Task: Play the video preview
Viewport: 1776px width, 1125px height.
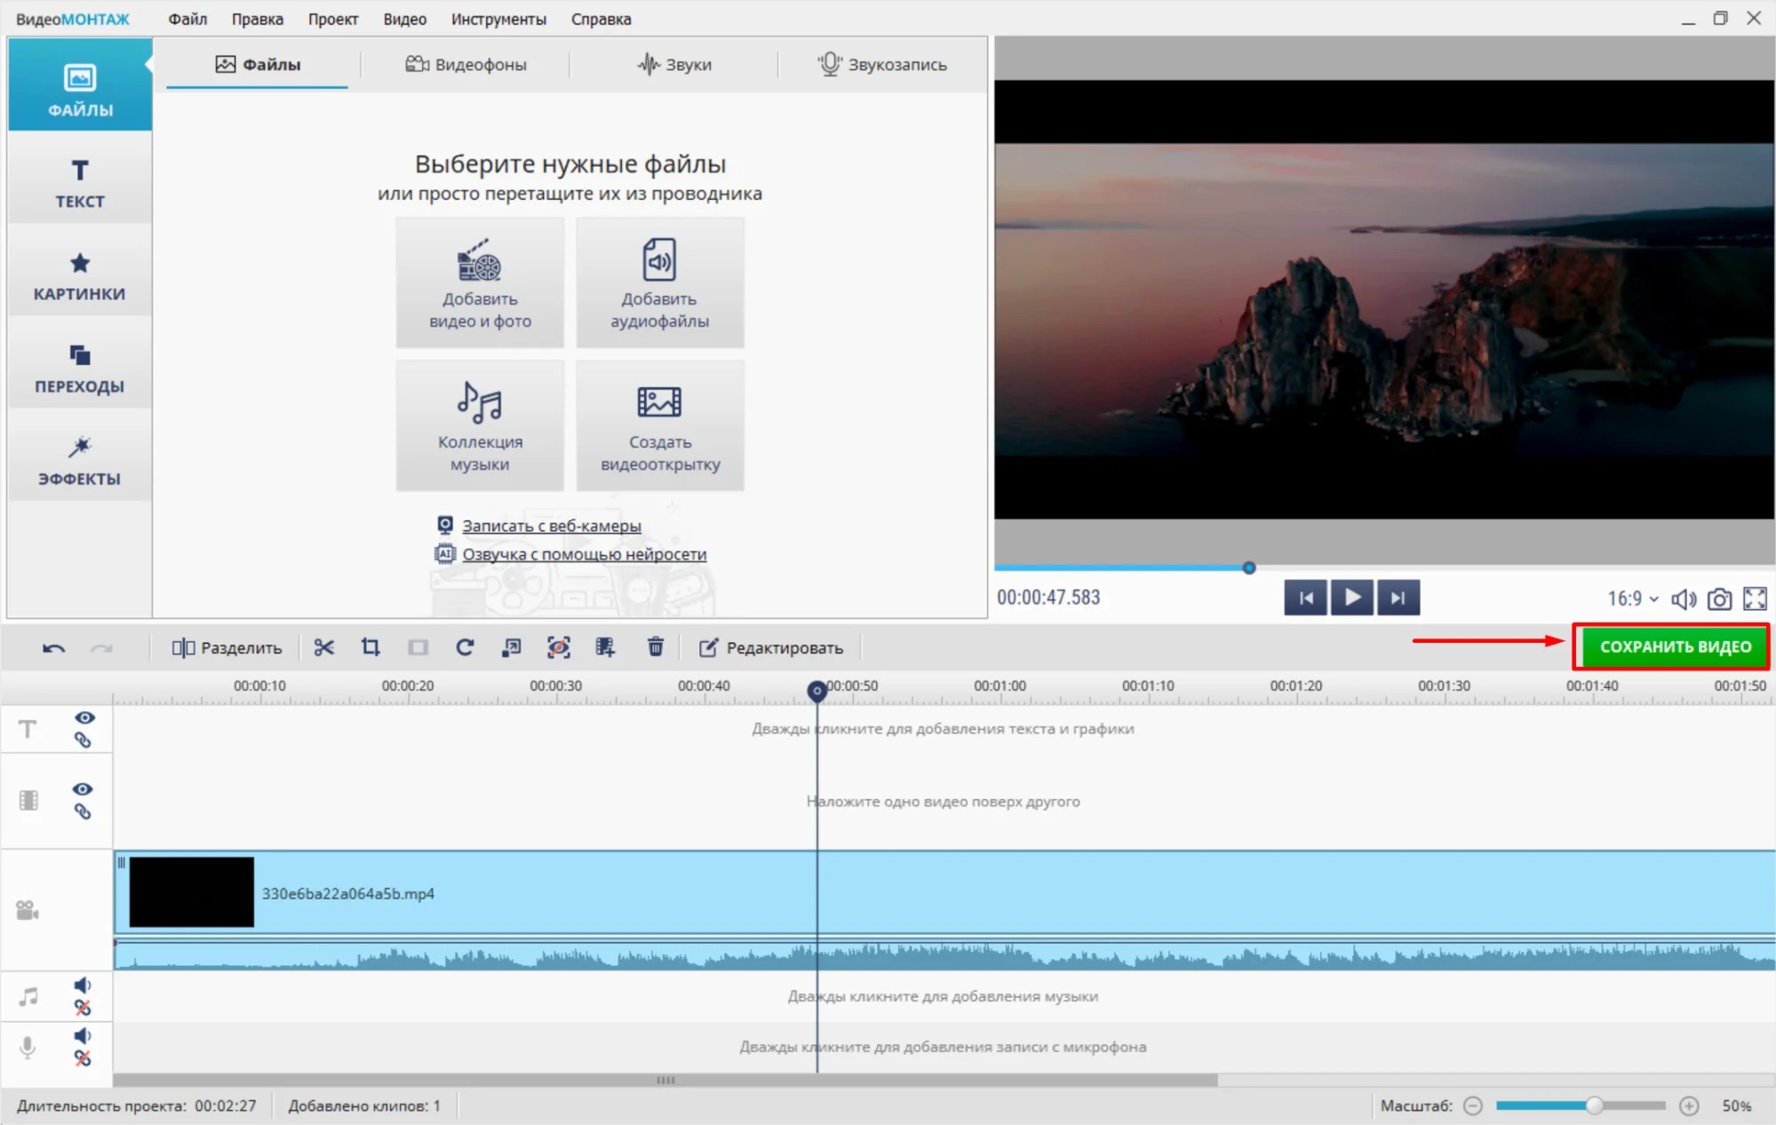Action: (1352, 598)
